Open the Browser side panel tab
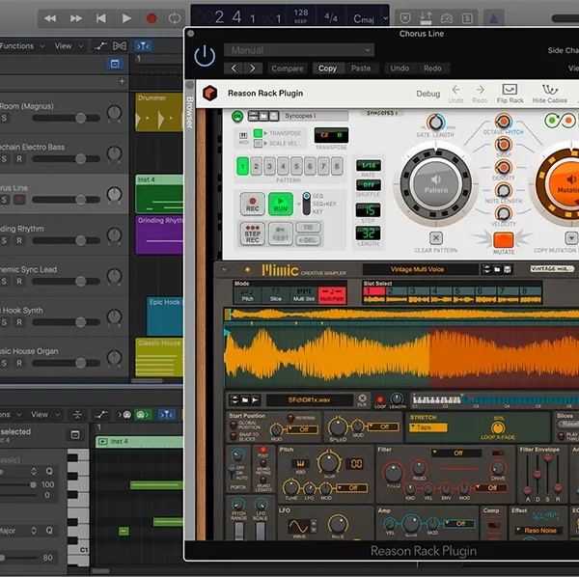 point(190,112)
